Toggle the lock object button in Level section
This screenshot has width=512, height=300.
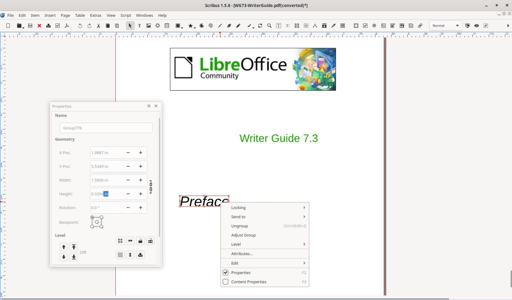coord(140,241)
